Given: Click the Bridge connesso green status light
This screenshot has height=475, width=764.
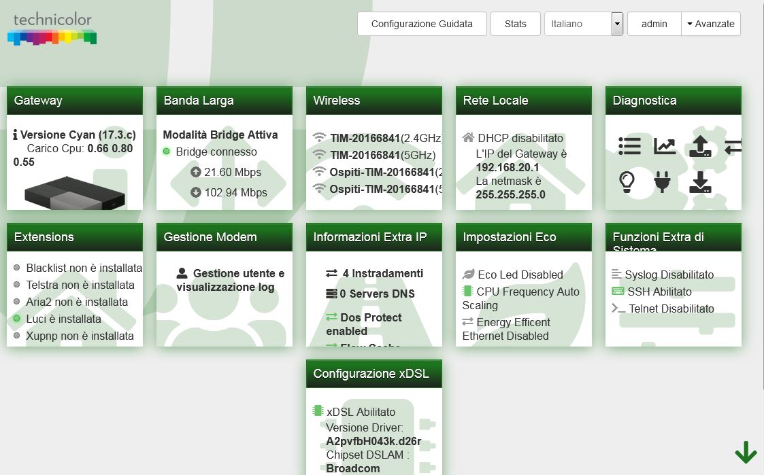Looking at the screenshot, I should click(166, 152).
